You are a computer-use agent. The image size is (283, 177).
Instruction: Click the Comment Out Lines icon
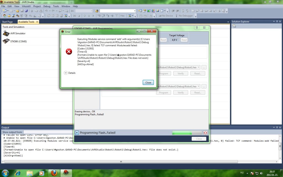(183, 11)
